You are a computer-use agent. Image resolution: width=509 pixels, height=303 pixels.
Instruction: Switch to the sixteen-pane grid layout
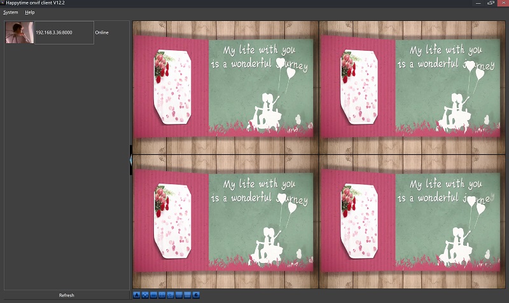pos(188,295)
